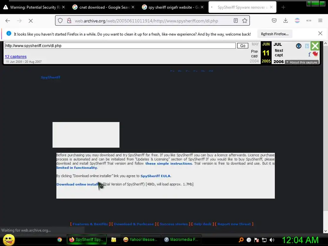Open the folder icon on the taskbar
Screen dimensions: 328x246
tap(114, 240)
